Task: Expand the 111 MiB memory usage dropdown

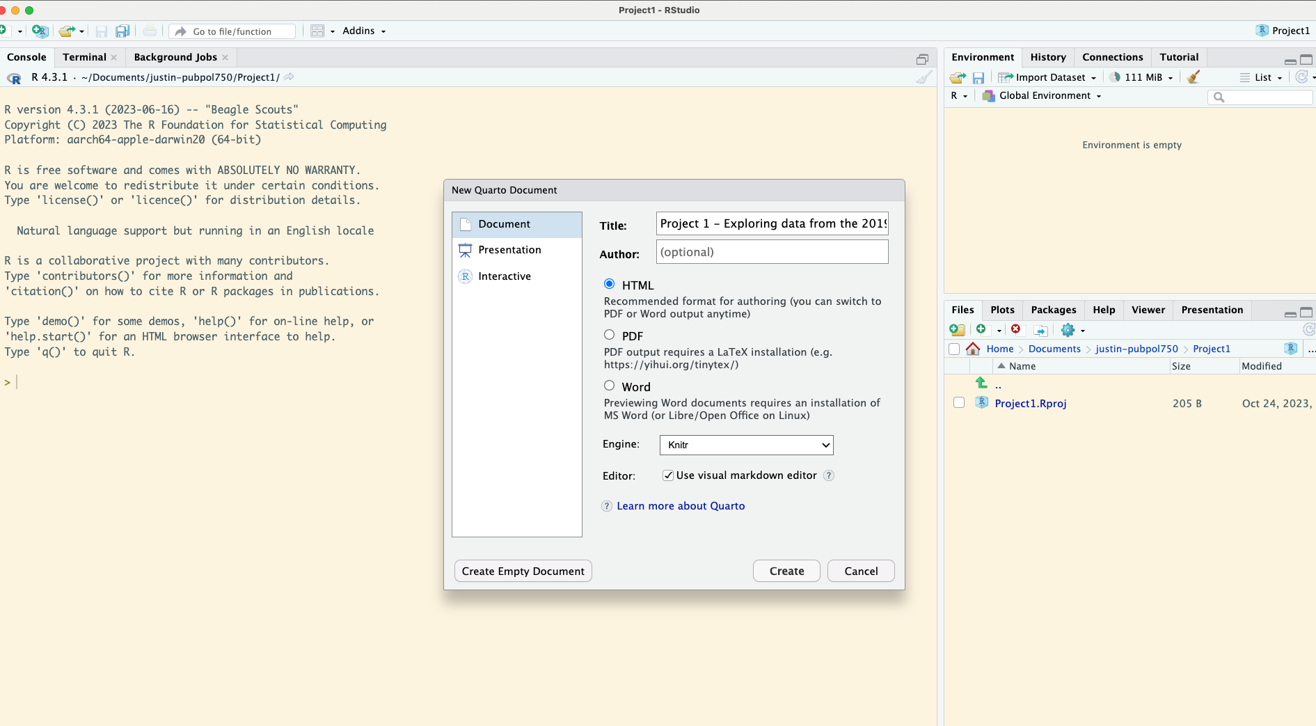Action: [1142, 77]
